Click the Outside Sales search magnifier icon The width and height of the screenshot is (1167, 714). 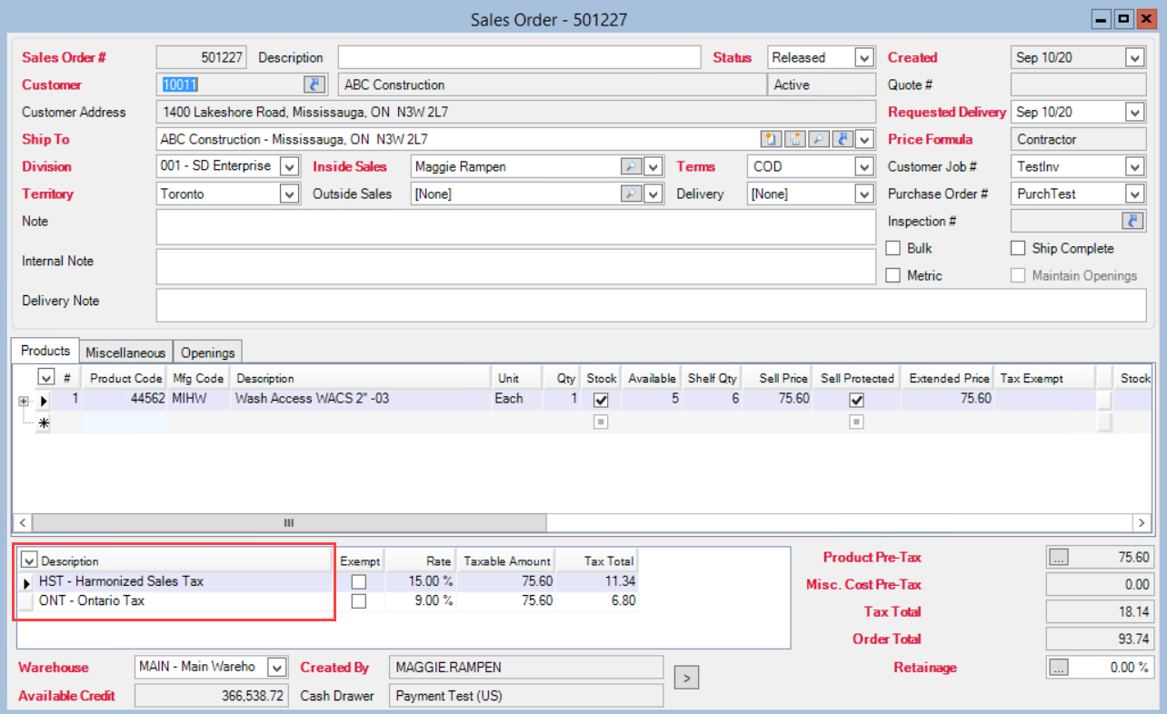pos(631,193)
